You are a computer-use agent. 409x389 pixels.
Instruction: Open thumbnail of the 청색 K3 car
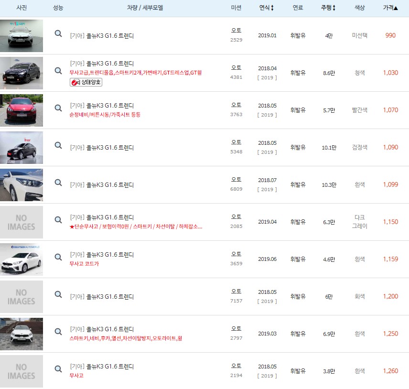click(22, 73)
